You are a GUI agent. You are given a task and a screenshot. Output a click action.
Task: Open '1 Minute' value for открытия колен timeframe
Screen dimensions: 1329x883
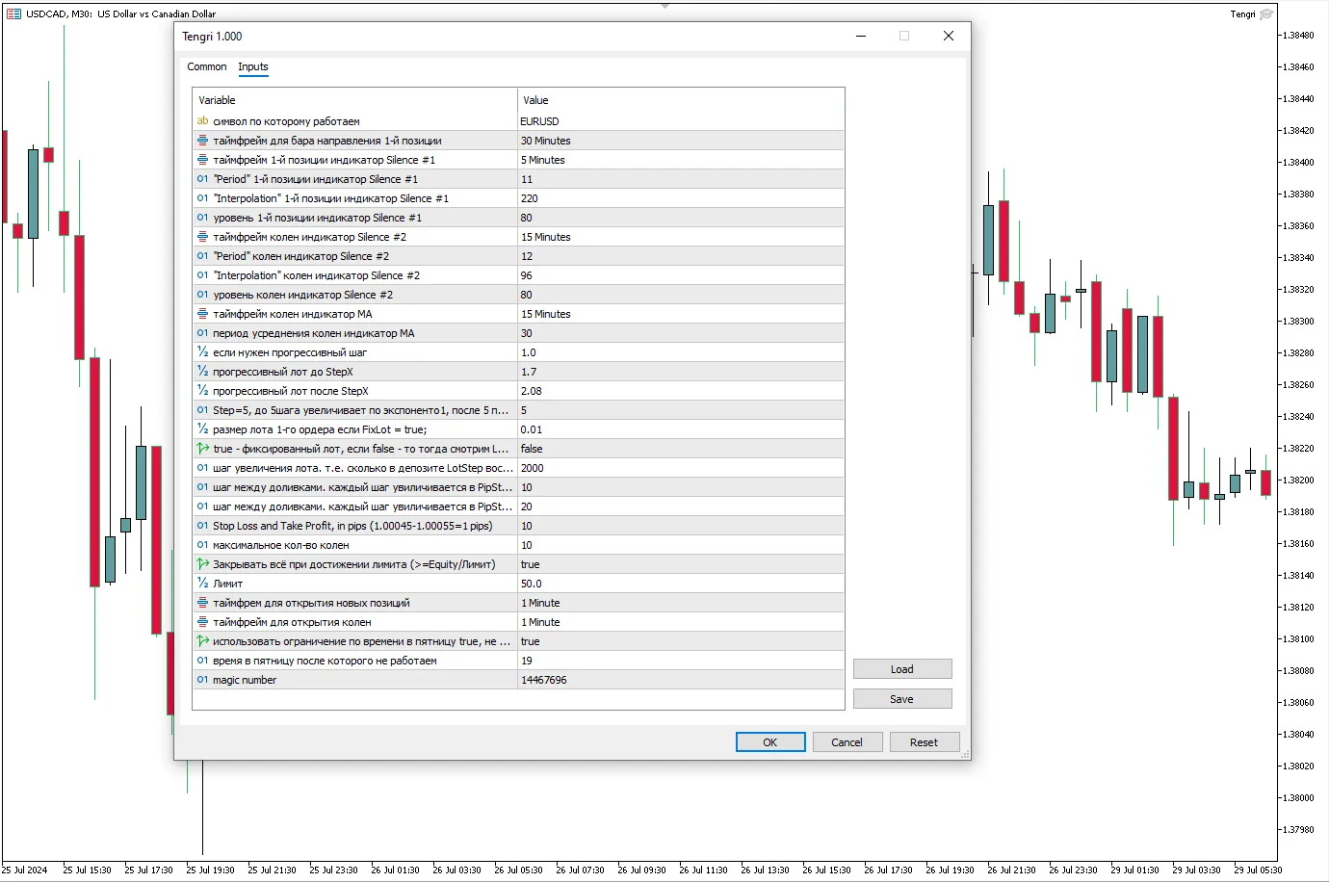[x=681, y=622]
